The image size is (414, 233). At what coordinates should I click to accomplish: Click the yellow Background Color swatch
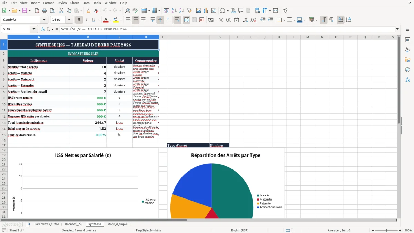pyautogui.click(x=116, y=20)
